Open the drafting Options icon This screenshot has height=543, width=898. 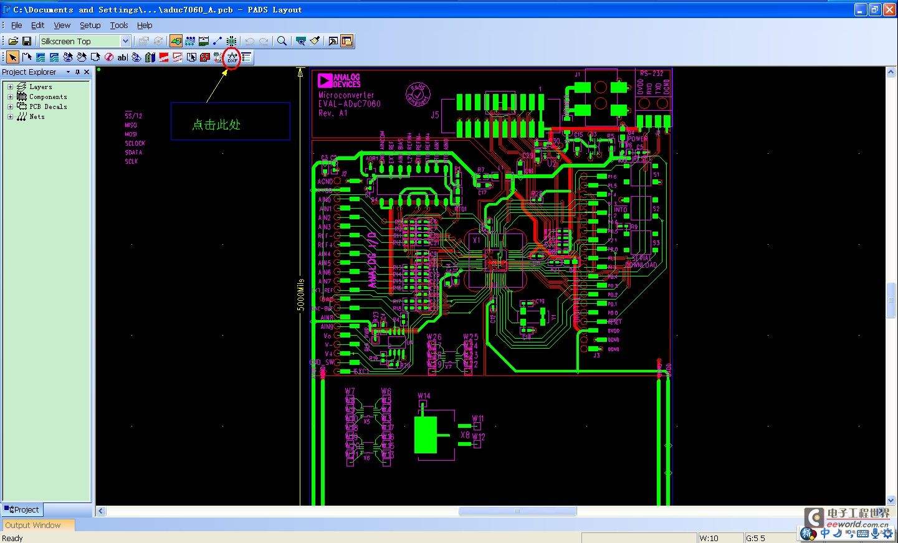click(246, 57)
